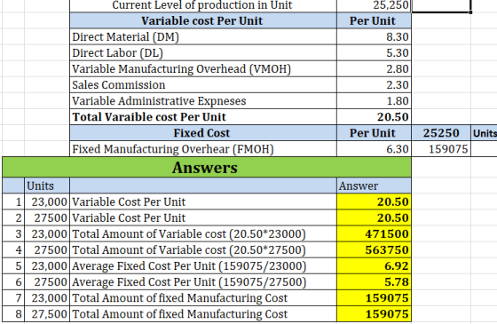Select the 23,000 units cell in row 3
Viewport: 497px width, 324px height.
click(x=47, y=234)
